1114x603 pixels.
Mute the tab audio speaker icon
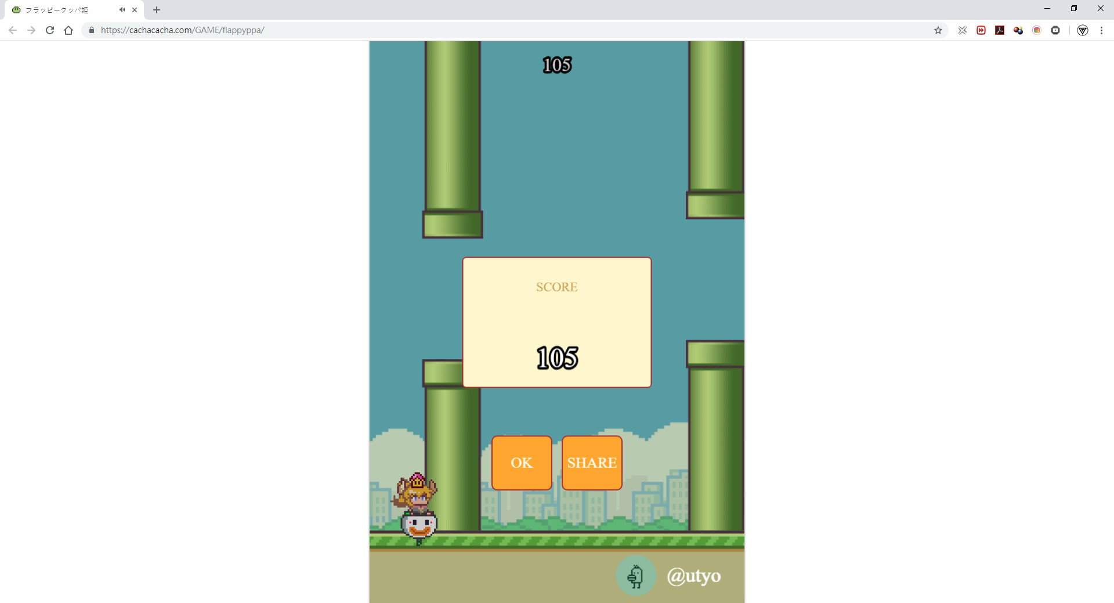point(122,10)
